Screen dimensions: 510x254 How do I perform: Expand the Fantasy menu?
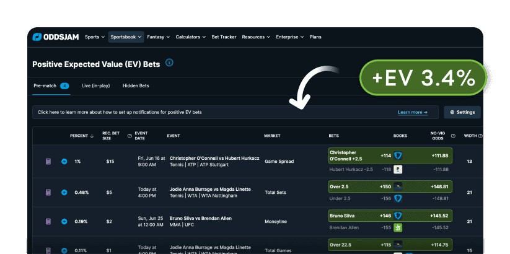(159, 37)
